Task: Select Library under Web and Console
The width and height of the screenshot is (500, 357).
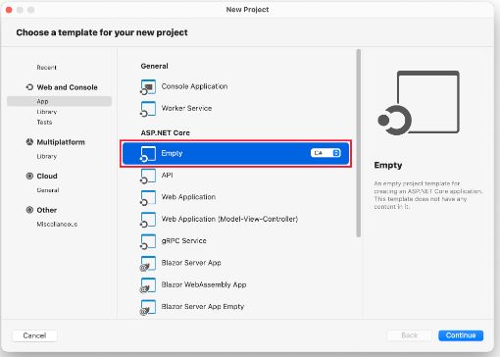Action: click(47, 112)
